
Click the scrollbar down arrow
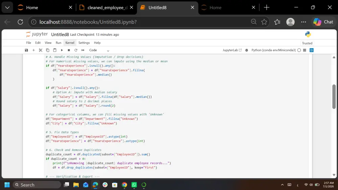pos(334,175)
